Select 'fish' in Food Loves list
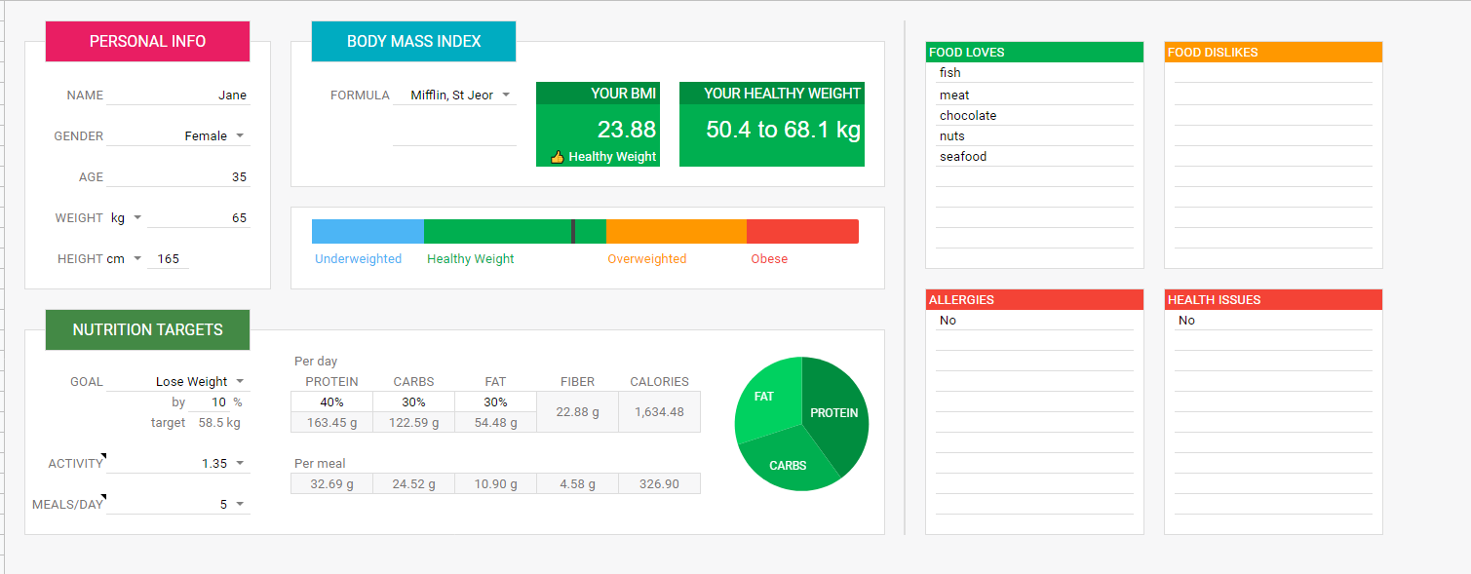Screen dimensions: 1471x574 point(1034,73)
